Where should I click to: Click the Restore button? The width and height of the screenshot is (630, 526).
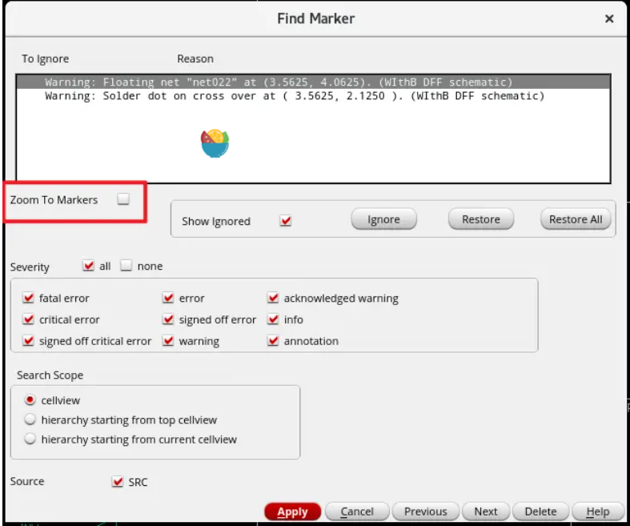tap(481, 219)
